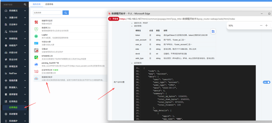Click the 跨境监测 icon in the sidebar
The height and width of the screenshot is (123, 272).
[x=6, y=66]
